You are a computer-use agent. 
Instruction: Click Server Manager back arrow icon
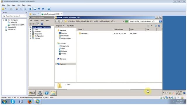(x=30, y=24)
